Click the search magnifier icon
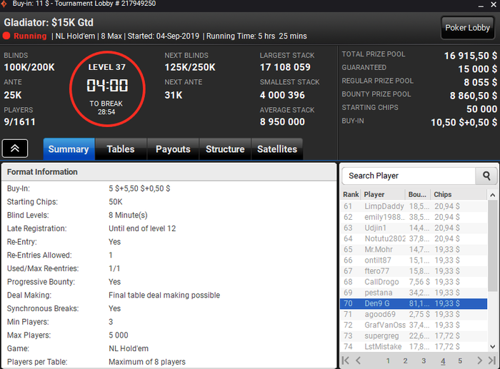 click(x=486, y=176)
